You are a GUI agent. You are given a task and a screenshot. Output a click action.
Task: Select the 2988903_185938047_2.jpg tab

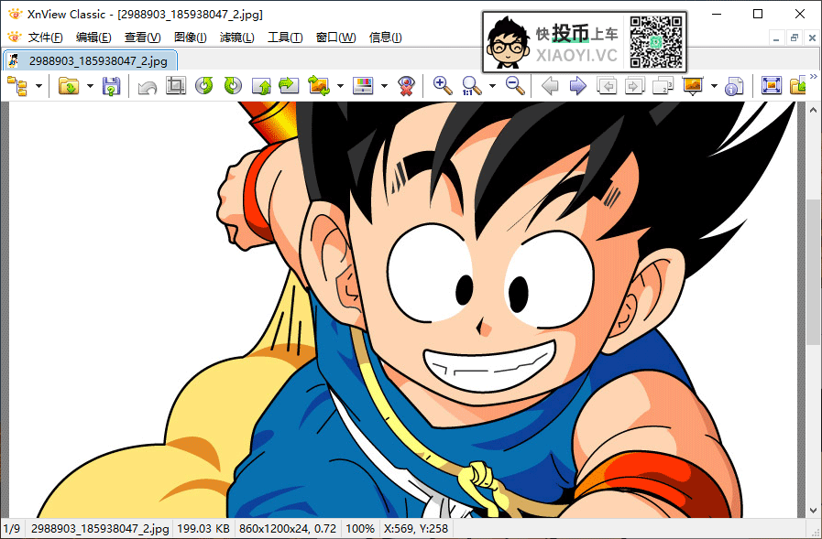click(91, 60)
